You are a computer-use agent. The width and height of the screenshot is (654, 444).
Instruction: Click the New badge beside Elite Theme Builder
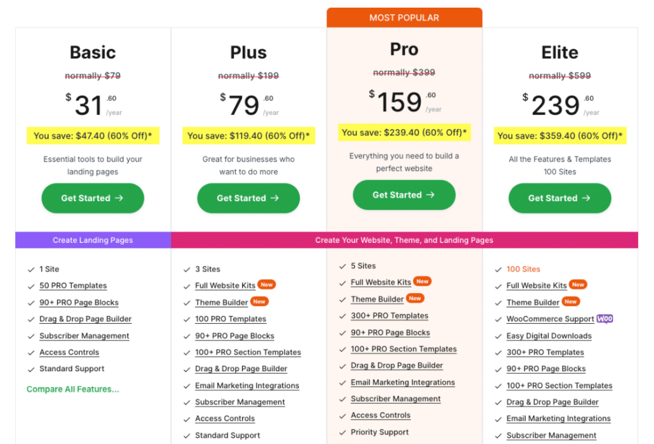(570, 302)
